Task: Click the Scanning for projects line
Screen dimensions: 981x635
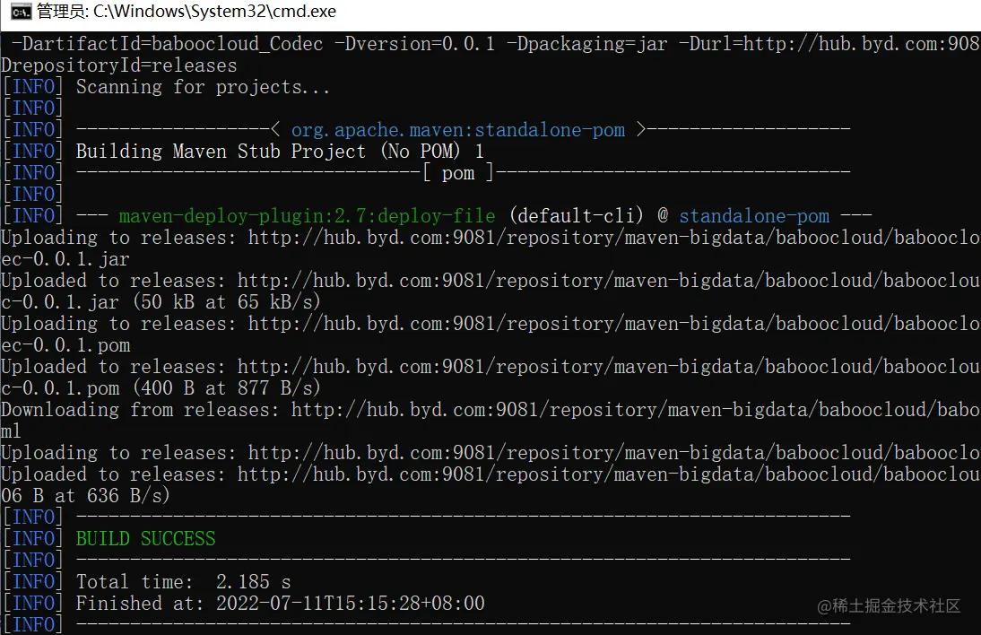Action: [203, 86]
